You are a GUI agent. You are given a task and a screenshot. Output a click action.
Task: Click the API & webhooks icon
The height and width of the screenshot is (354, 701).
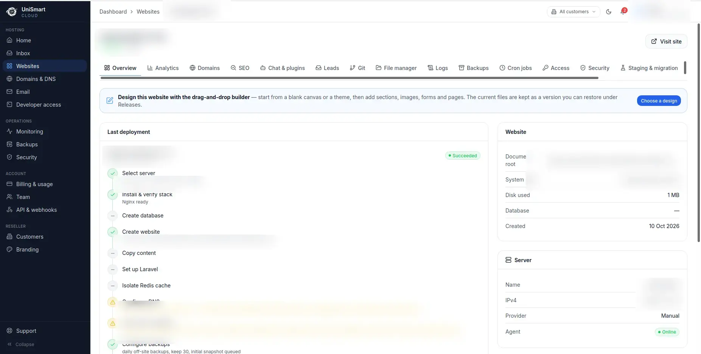(x=9, y=210)
